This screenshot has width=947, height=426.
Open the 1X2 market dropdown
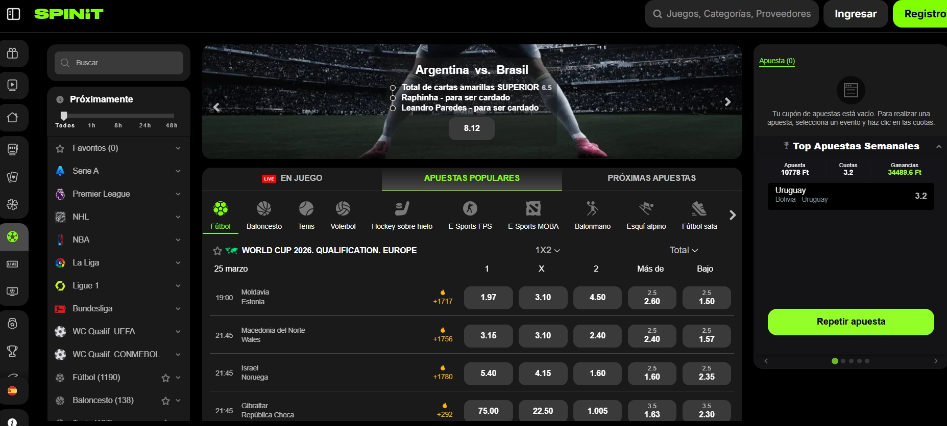(547, 250)
